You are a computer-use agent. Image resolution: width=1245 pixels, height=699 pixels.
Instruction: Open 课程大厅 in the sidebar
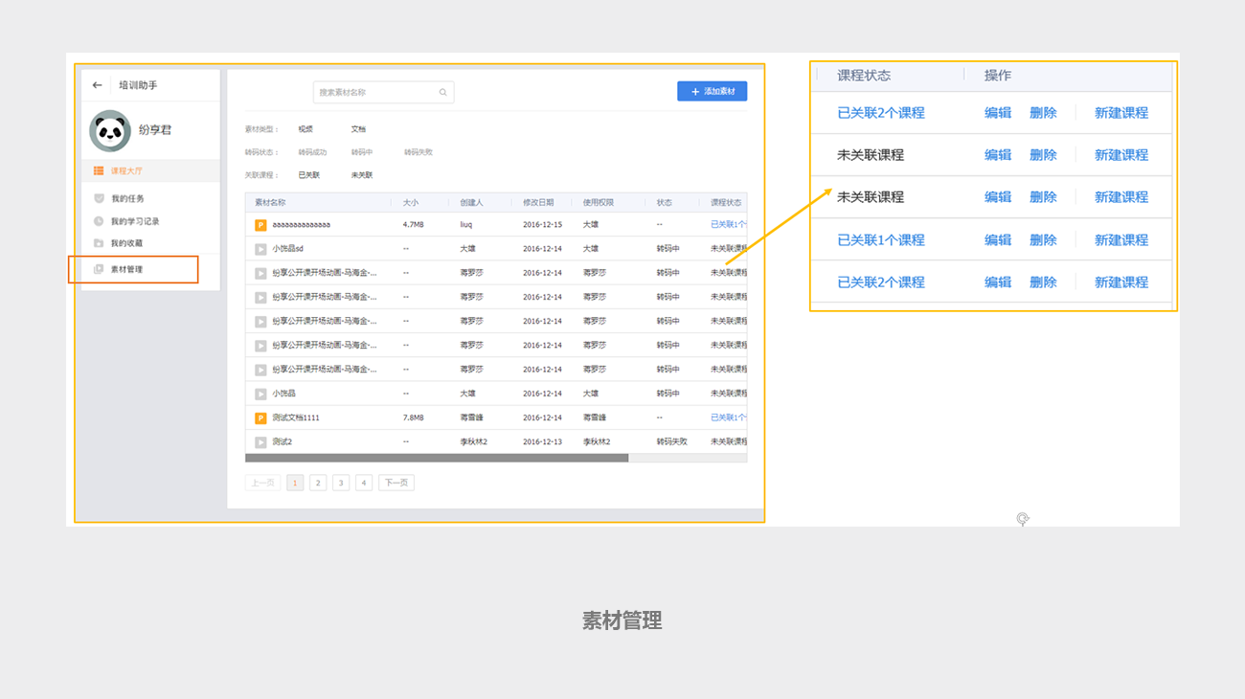click(125, 171)
